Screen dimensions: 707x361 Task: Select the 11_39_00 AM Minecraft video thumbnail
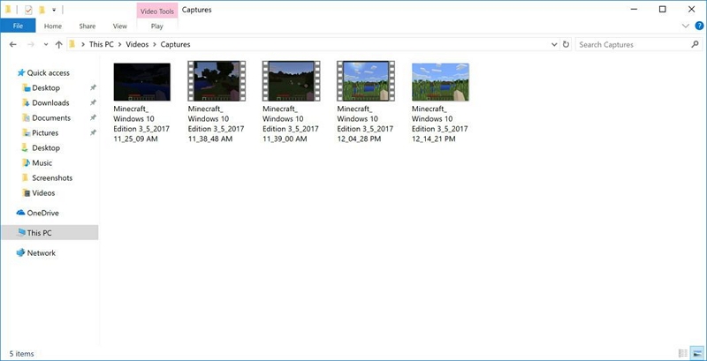tap(292, 81)
